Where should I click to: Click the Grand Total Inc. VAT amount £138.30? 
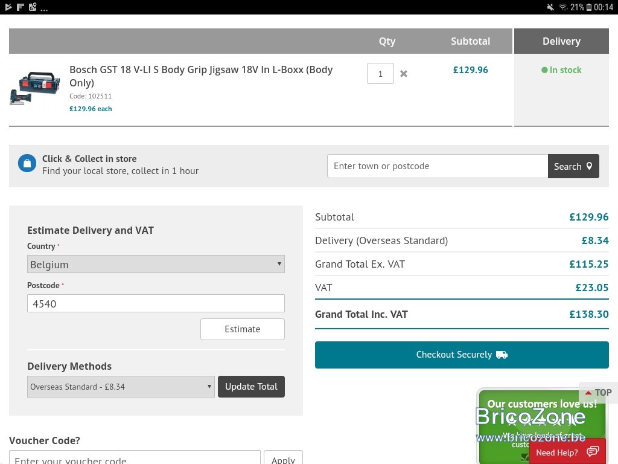[x=589, y=314]
